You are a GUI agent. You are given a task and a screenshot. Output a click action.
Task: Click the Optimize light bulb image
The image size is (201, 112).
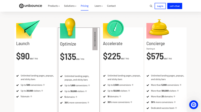point(68,28)
